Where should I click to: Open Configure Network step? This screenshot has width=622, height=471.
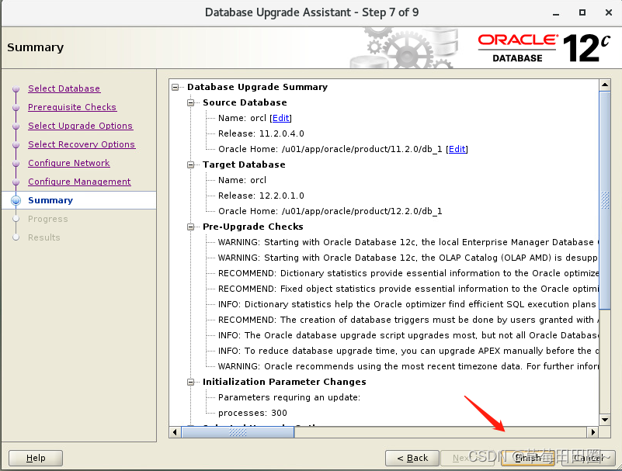click(x=68, y=163)
